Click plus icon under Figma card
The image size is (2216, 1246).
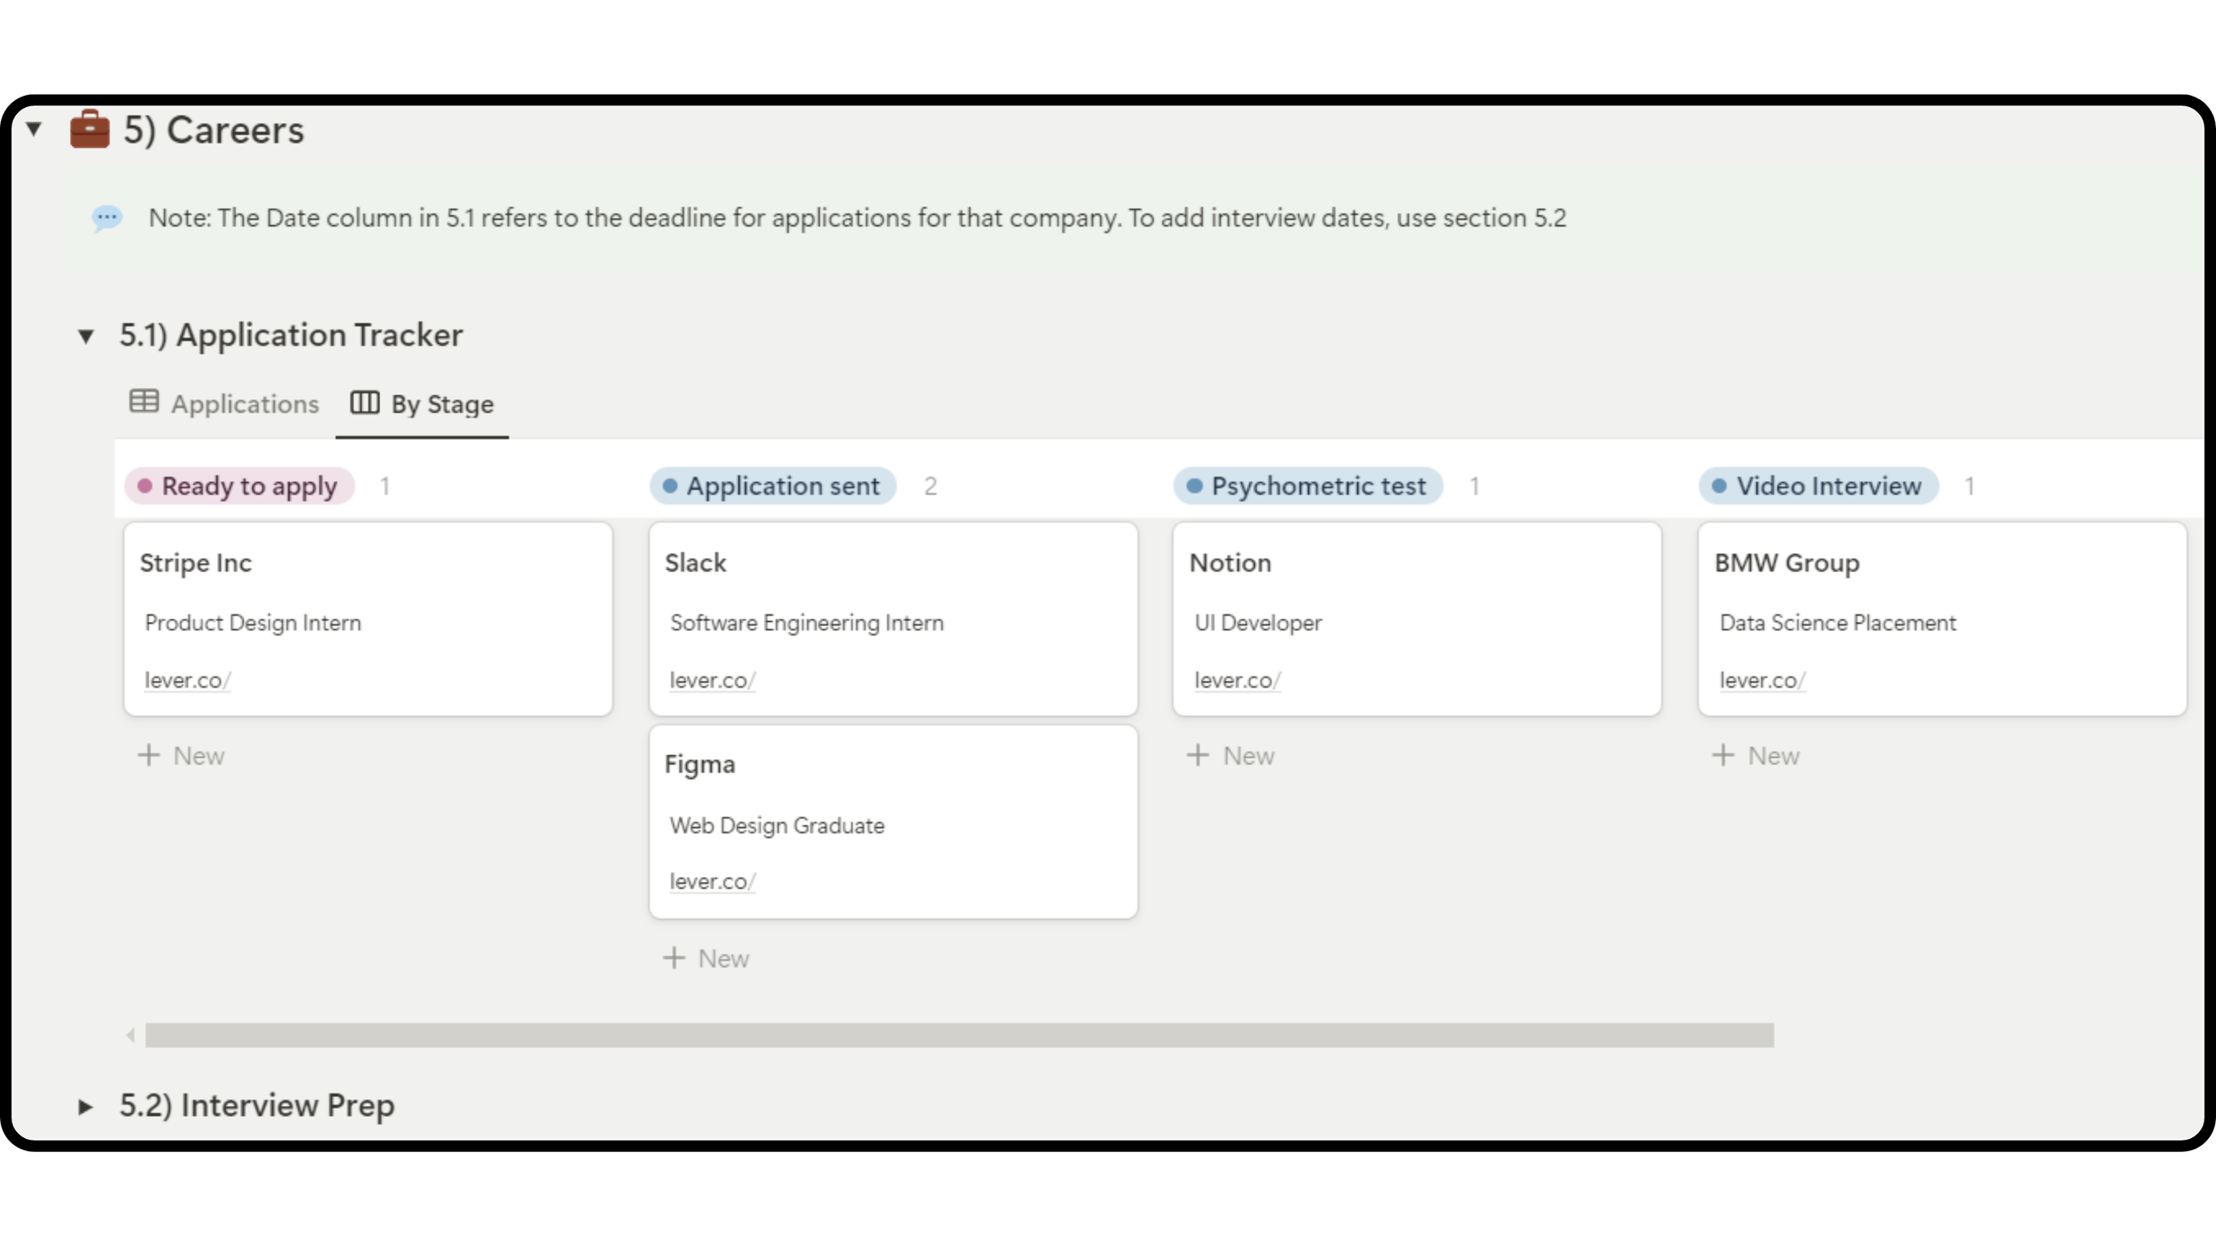pyautogui.click(x=674, y=957)
